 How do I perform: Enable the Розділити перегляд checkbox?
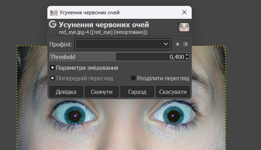pos(133,78)
